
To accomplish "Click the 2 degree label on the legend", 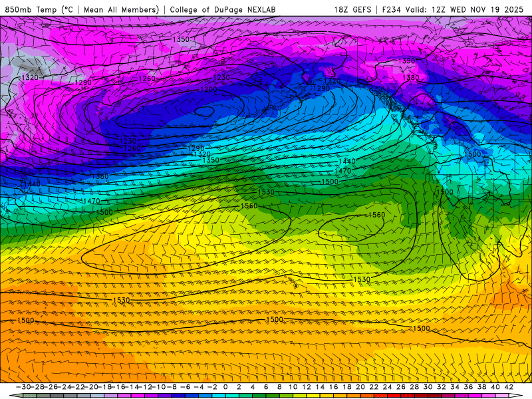I will (239, 387).
